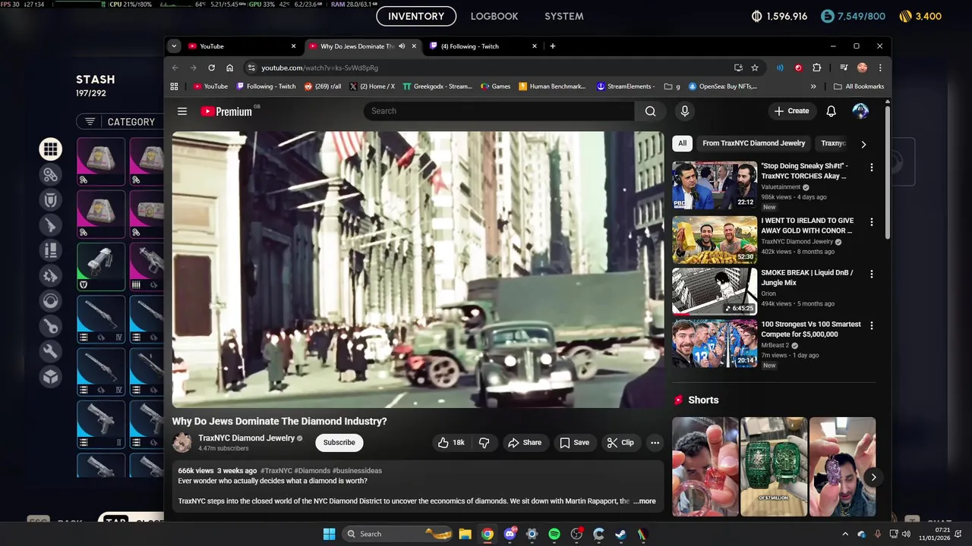Open the game's LOGBOOK tab
Screen dimensions: 972x546
pyautogui.click(x=494, y=16)
